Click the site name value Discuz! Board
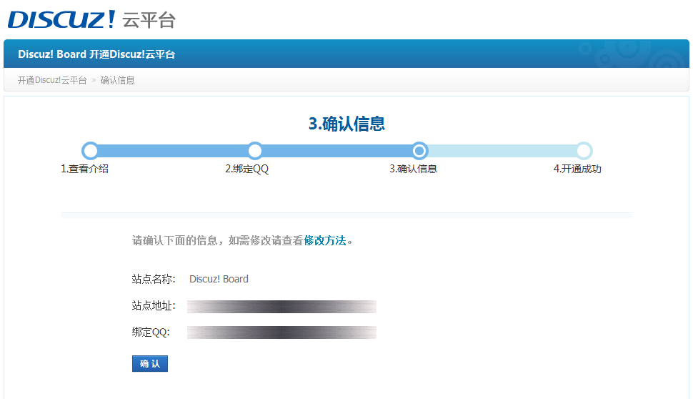 coord(219,279)
